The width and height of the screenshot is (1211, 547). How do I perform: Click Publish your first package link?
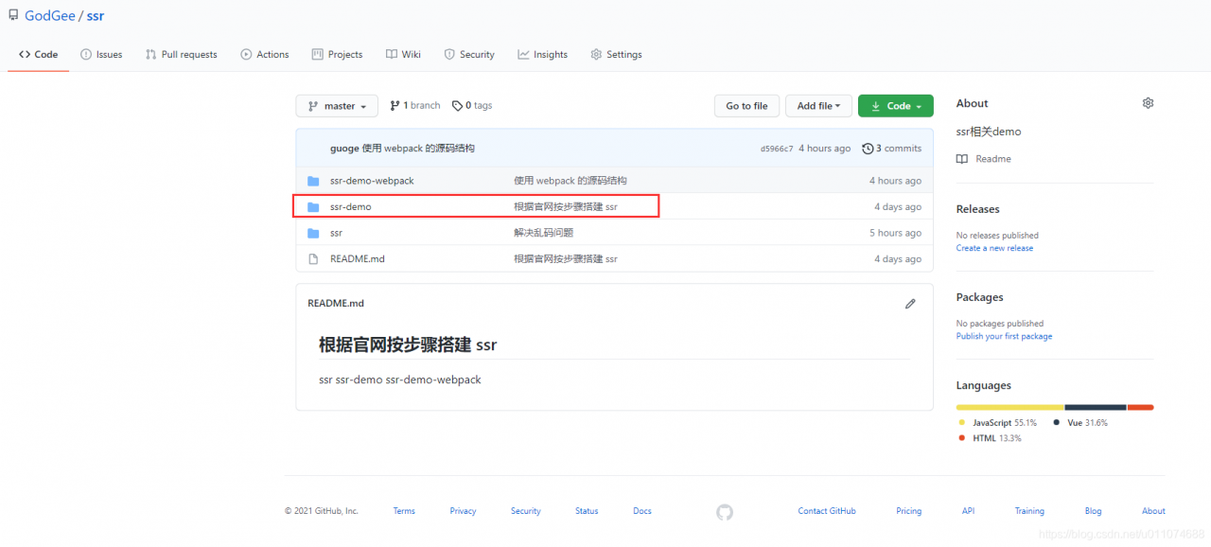point(1004,336)
